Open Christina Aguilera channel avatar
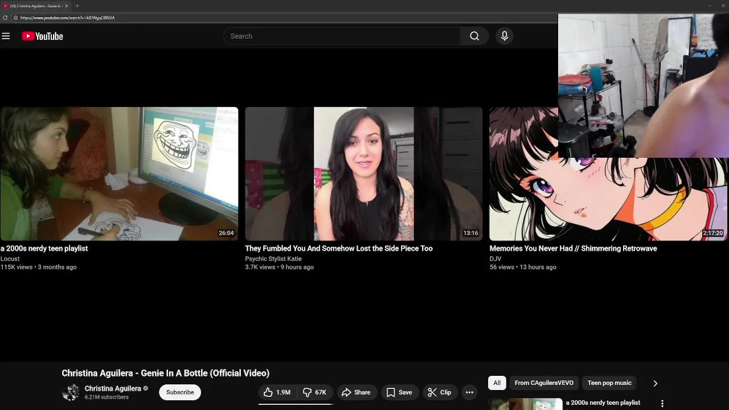 (x=71, y=392)
